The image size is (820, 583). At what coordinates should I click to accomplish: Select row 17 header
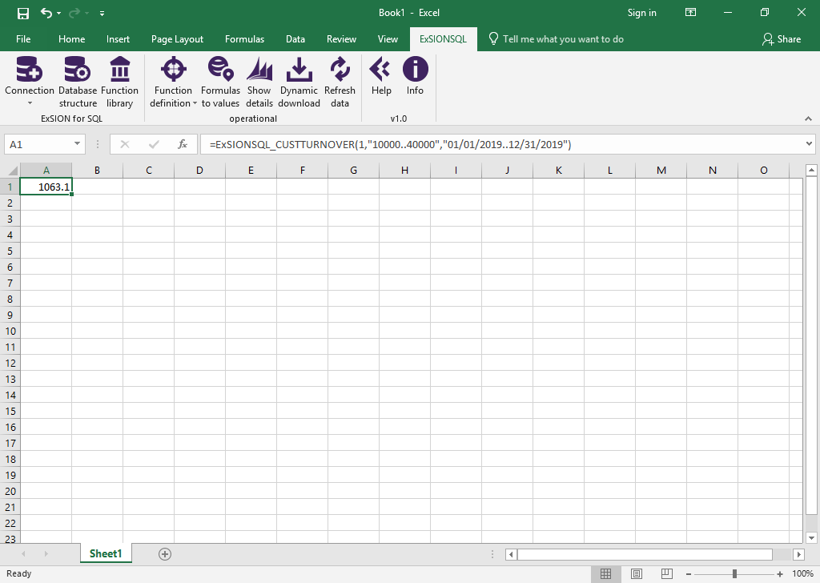[10, 444]
